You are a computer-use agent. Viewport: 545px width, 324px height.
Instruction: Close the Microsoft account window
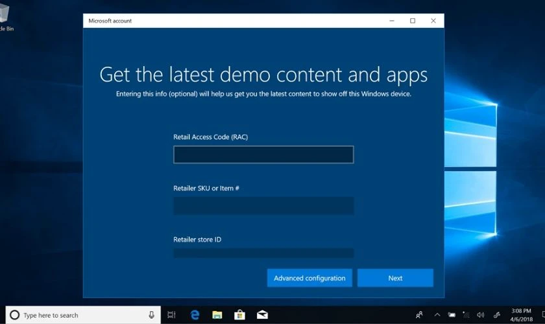[433, 21]
